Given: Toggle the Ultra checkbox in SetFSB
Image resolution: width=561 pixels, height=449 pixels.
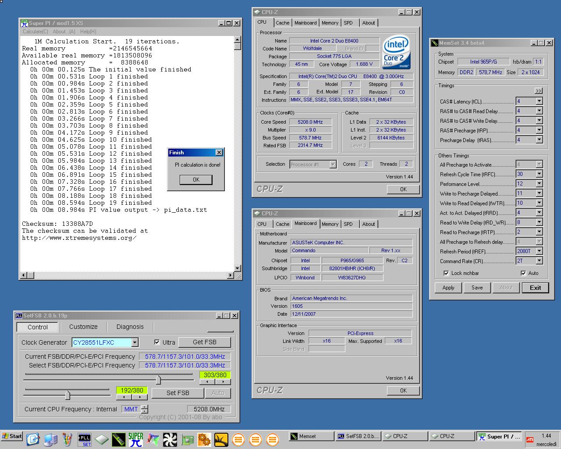Looking at the screenshot, I should 157,342.
